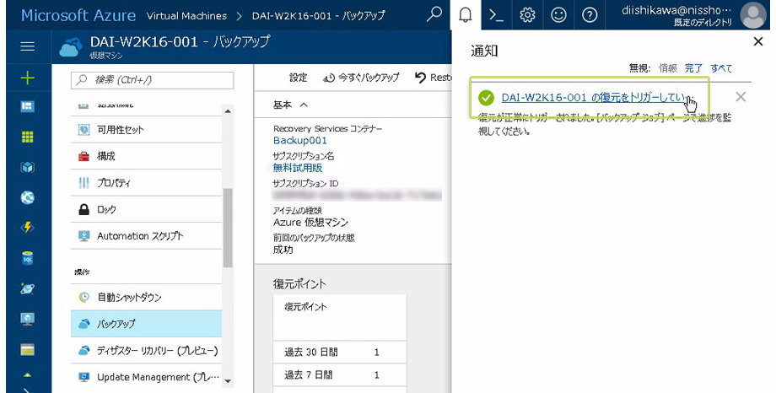Click the resource menu scrollbar thumb
The width and height of the screenshot is (776, 393).
click(x=228, y=228)
